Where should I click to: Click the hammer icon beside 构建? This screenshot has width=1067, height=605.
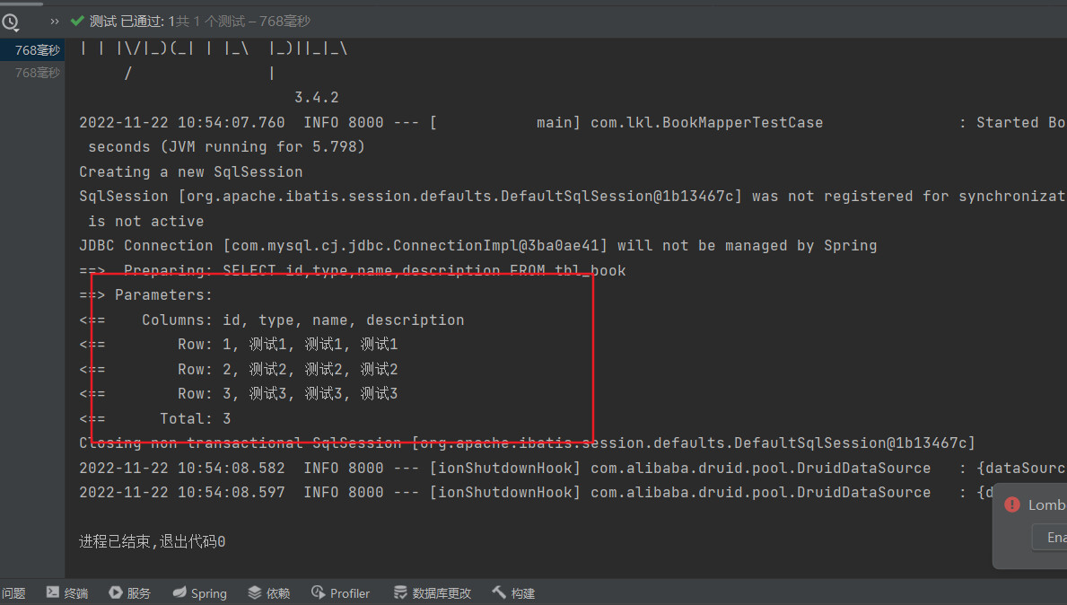pyautogui.click(x=499, y=592)
